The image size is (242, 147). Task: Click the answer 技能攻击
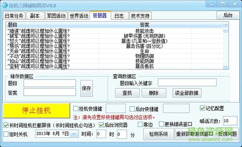(144, 31)
